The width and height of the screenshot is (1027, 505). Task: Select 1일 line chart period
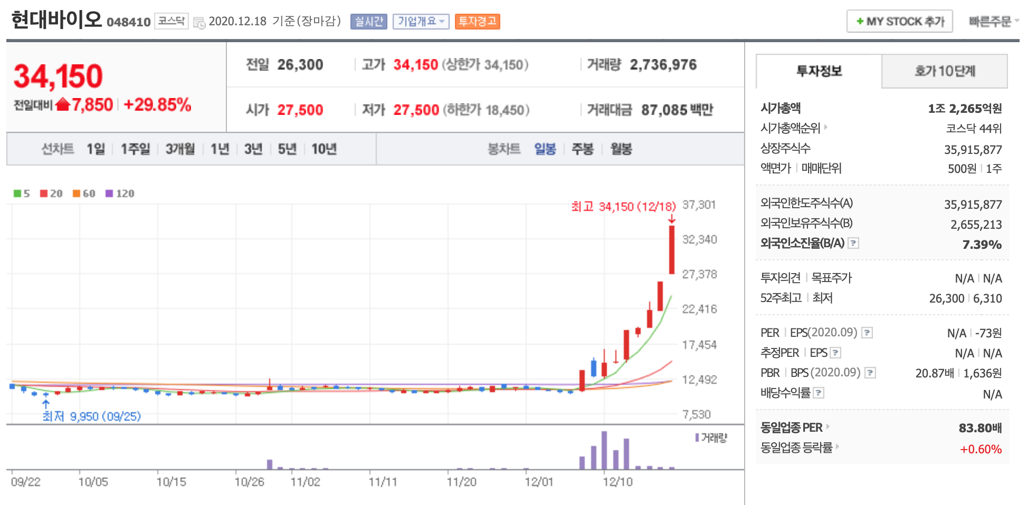click(96, 149)
